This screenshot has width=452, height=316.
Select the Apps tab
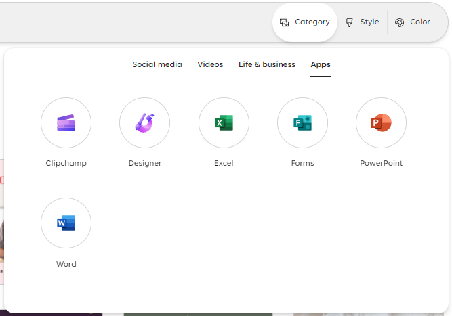tap(321, 64)
